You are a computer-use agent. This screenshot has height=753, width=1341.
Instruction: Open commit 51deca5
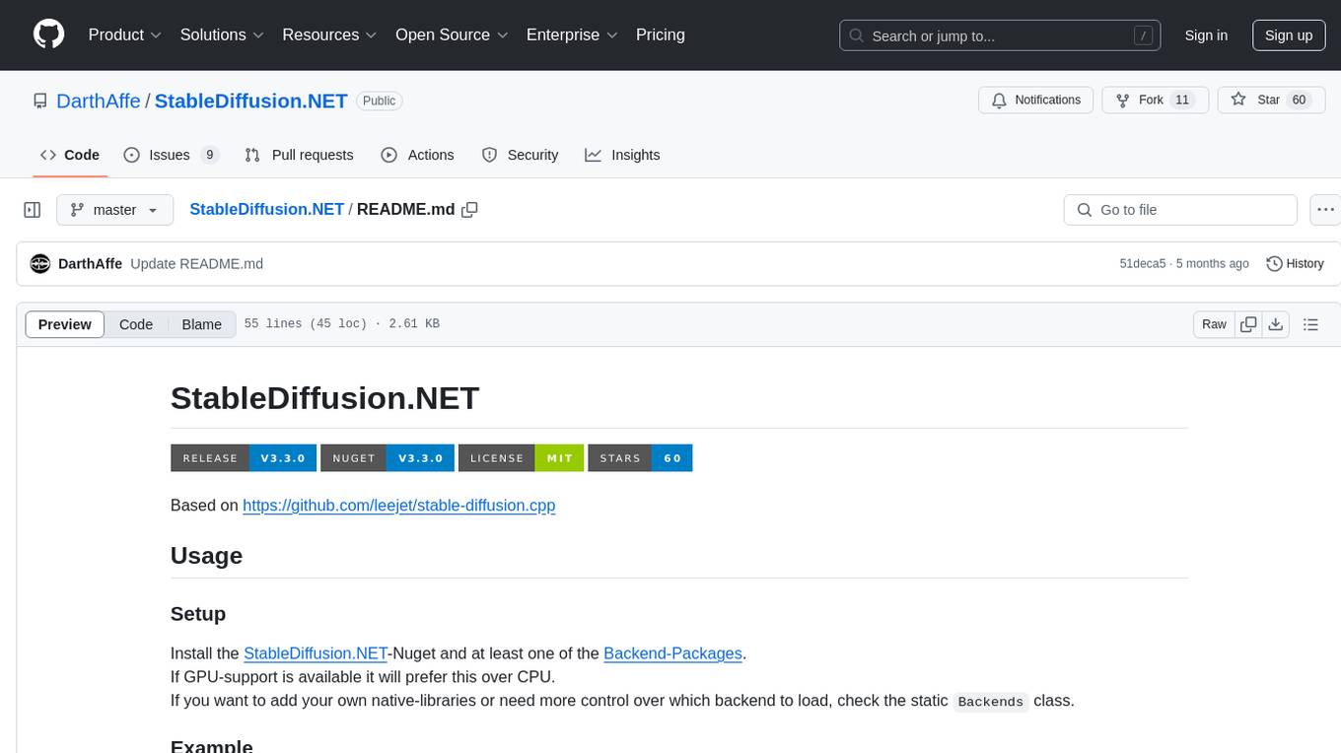point(1143,263)
